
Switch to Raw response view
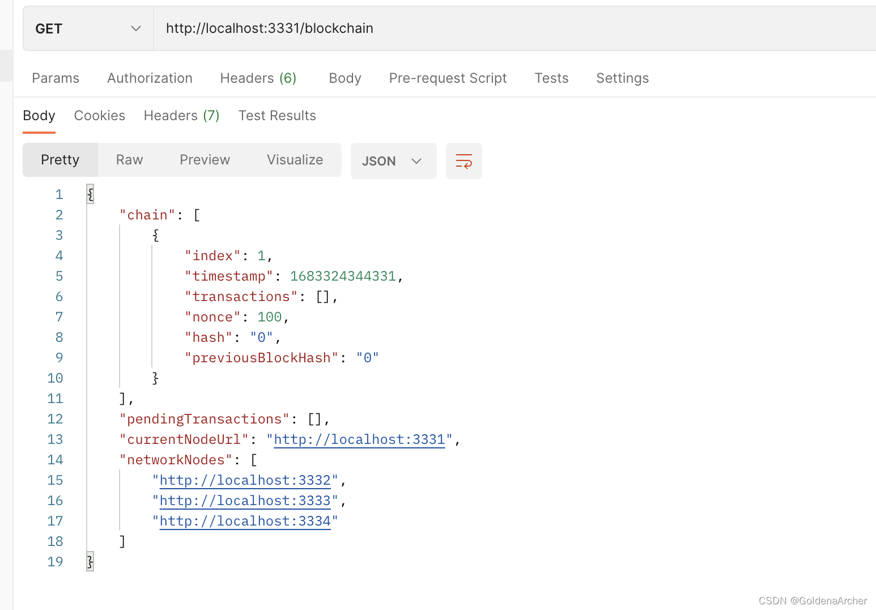tap(129, 160)
